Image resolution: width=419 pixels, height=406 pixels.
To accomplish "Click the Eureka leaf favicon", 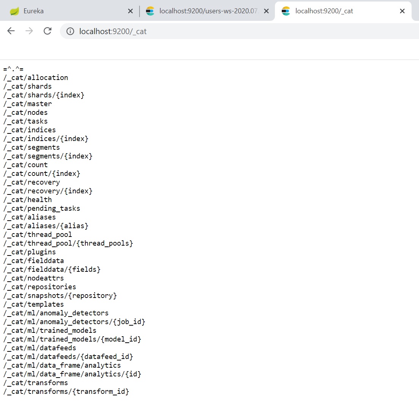I will point(14,11).
